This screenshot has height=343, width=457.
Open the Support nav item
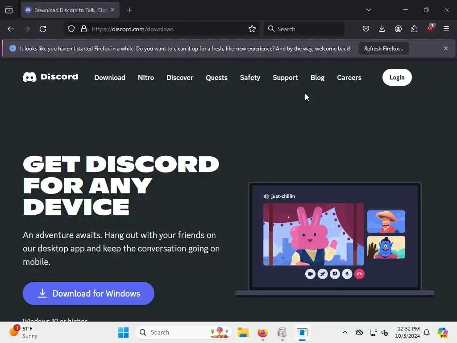point(285,78)
